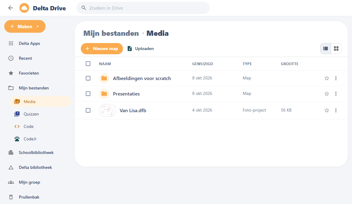
Task: Click the Mijn groep people icon
Action: click(11, 182)
